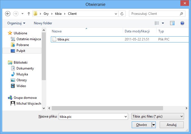191x134 pixels.
Task: Click the horizontal scroll right arrow
Action: (186, 108)
